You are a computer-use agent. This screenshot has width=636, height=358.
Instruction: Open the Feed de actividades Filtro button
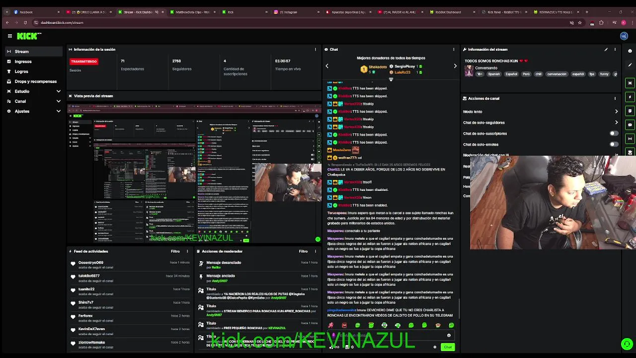(175, 251)
